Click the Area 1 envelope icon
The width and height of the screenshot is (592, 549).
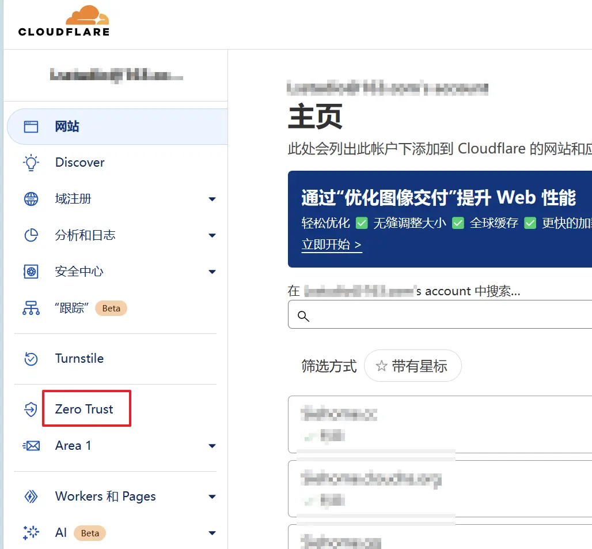click(x=31, y=446)
